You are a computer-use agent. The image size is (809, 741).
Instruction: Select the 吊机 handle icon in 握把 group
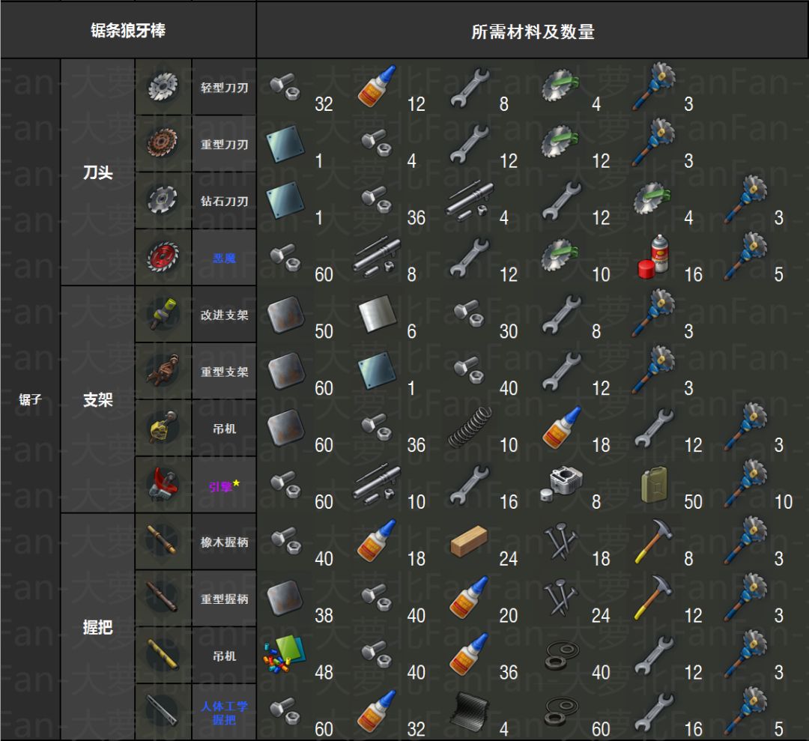[163, 654]
